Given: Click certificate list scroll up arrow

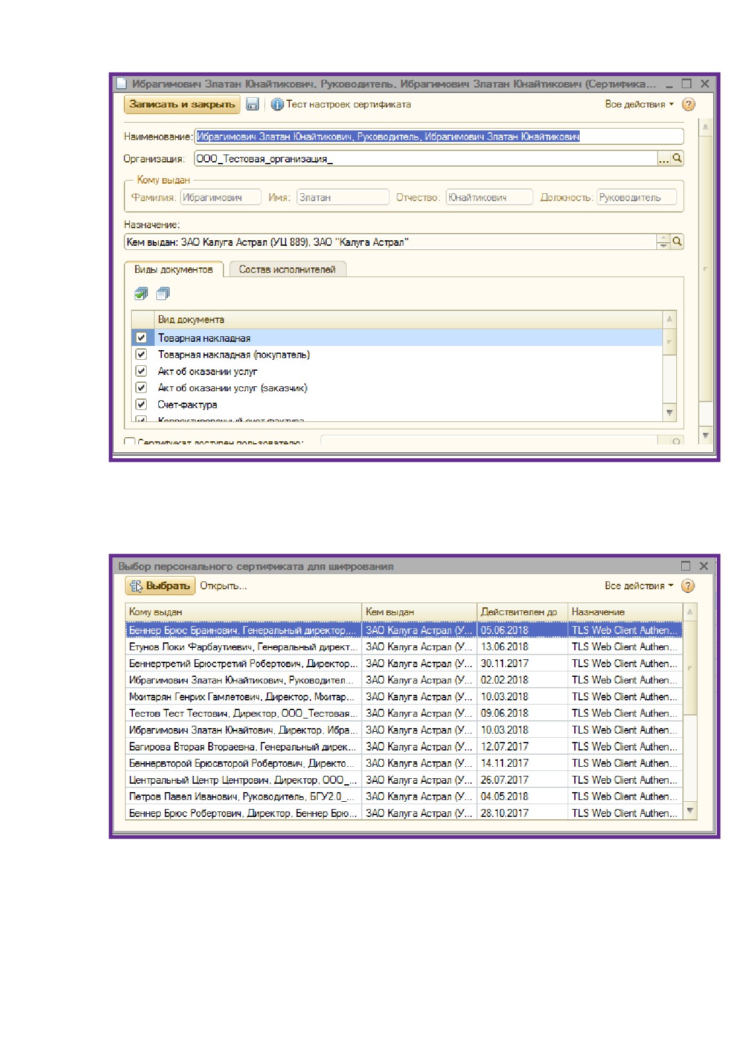Looking at the screenshot, I should (x=690, y=612).
